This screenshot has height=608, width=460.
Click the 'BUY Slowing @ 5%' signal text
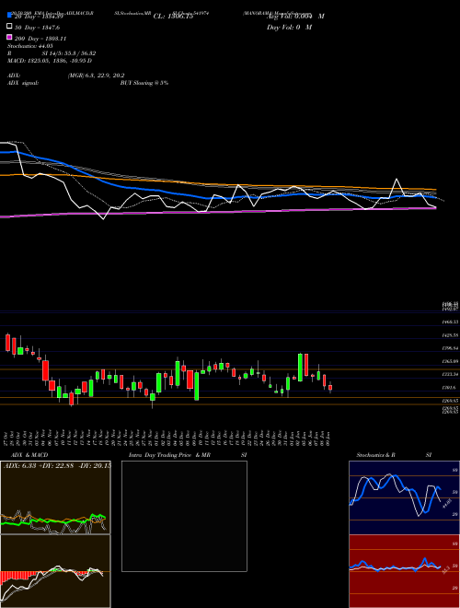coord(144,83)
